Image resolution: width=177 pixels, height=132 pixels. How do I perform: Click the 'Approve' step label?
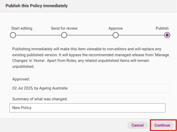(116, 28)
